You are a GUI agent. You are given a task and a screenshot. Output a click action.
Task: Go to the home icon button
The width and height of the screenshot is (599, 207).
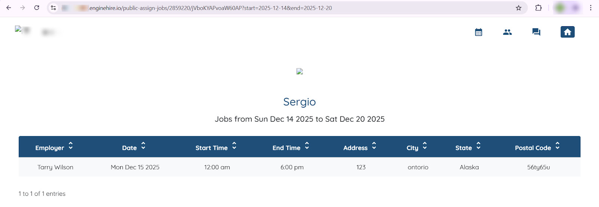coord(567,32)
